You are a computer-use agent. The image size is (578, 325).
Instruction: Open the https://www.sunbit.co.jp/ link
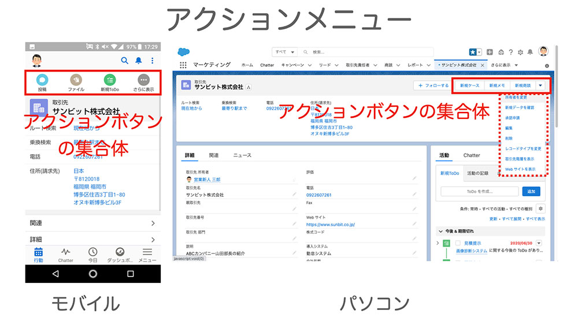(330, 225)
